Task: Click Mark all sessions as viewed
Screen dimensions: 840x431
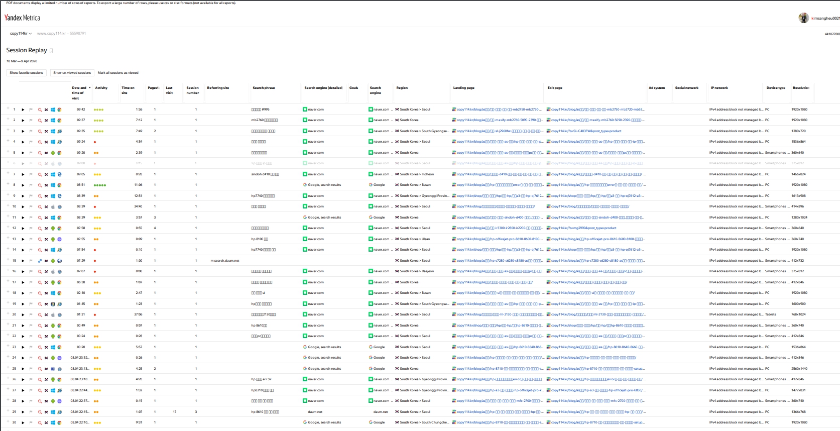Action: pos(118,73)
